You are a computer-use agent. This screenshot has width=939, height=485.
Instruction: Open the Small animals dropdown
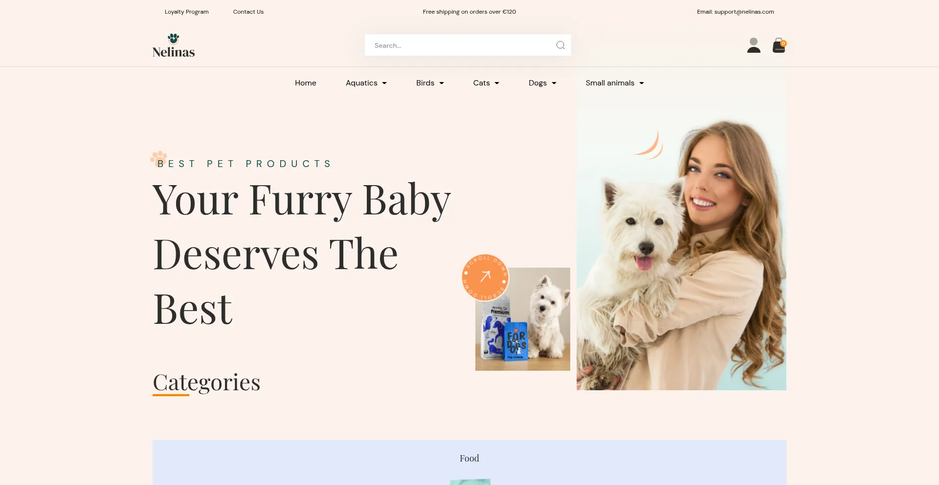(615, 83)
